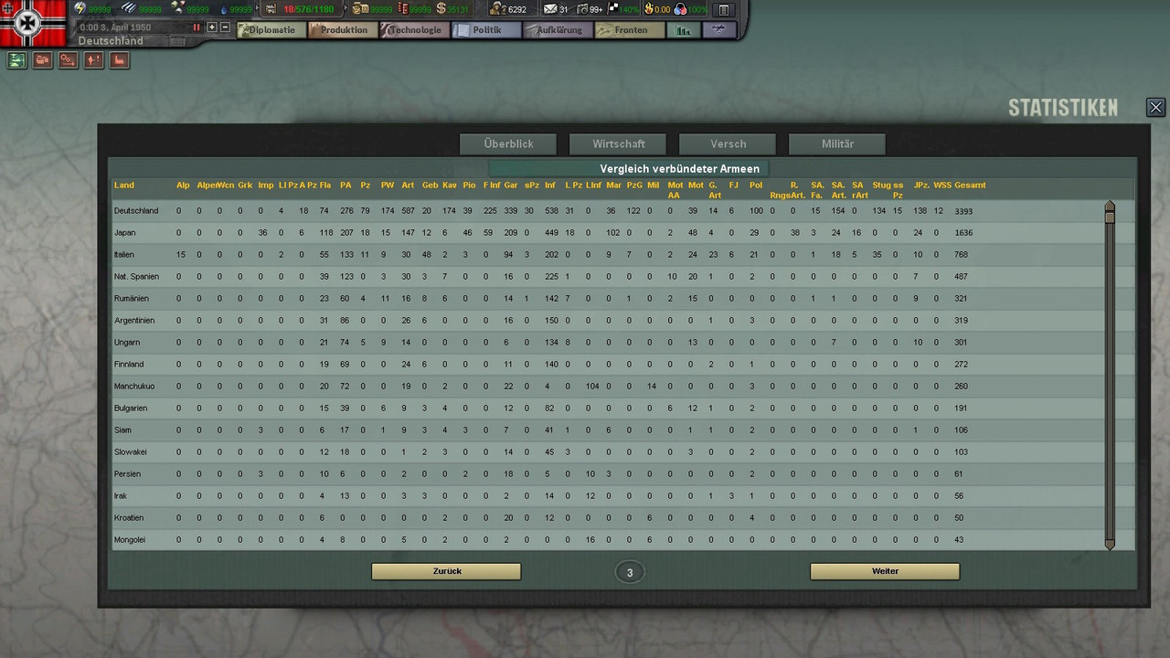This screenshot has height=658, width=1170.
Task: Click the first green map mode icon
Action: pyautogui.click(x=16, y=60)
